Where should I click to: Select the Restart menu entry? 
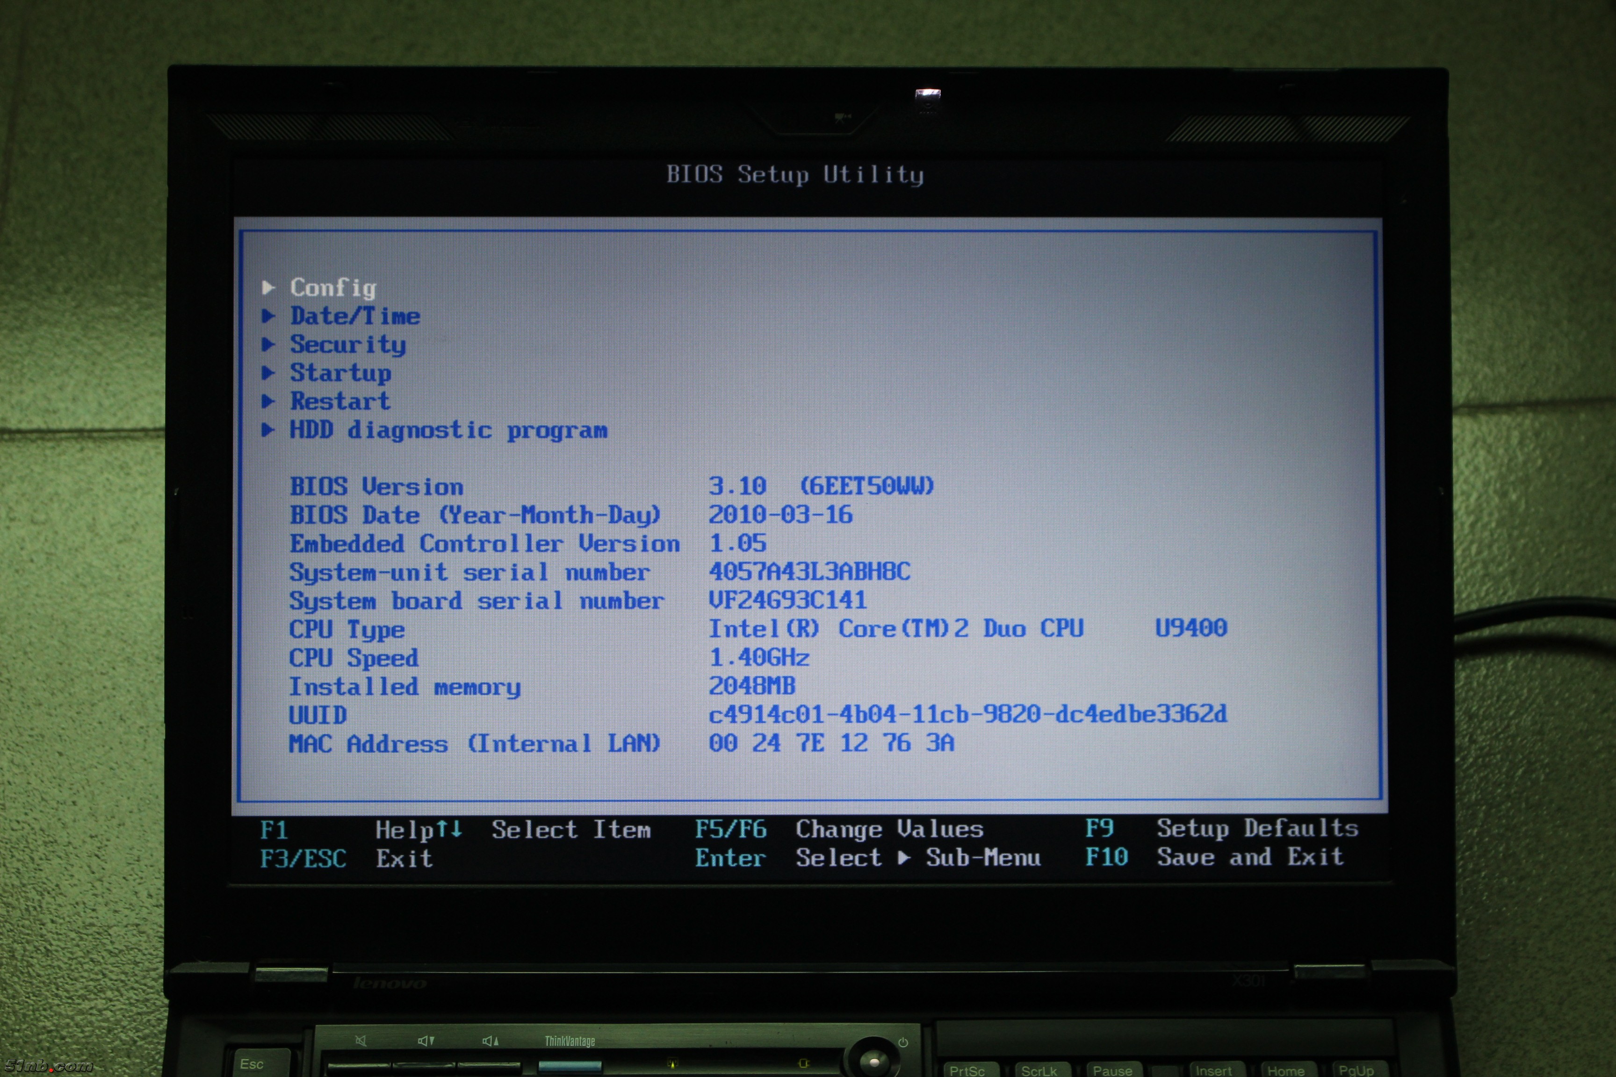click(340, 401)
